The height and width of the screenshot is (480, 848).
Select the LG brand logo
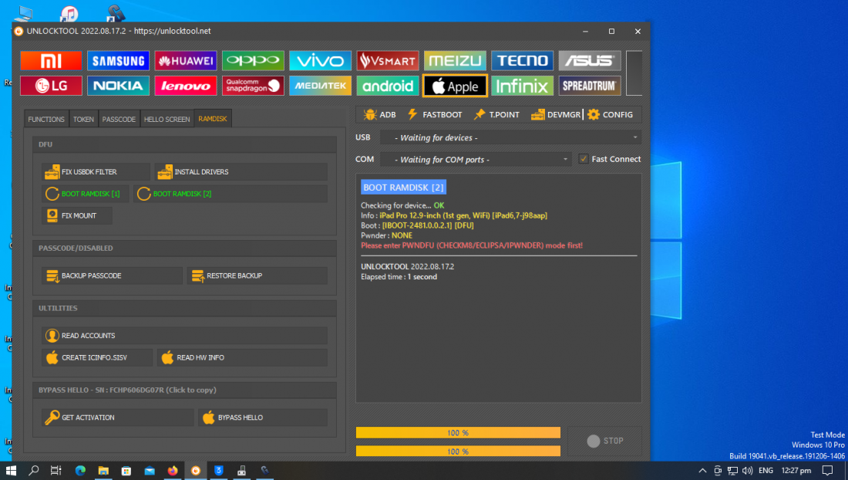click(51, 86)
